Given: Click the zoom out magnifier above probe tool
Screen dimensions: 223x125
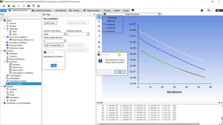Looking at the screenshot, I should click(99, 31).
